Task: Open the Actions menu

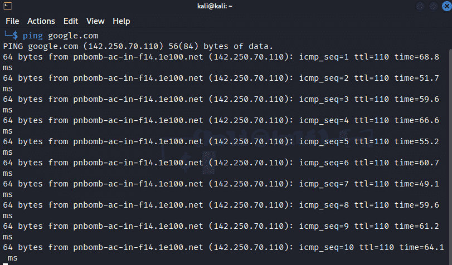Action: click(x=41, y=21)
